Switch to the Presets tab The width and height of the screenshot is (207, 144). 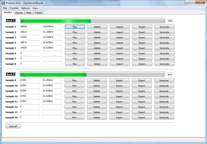(39, 13)
